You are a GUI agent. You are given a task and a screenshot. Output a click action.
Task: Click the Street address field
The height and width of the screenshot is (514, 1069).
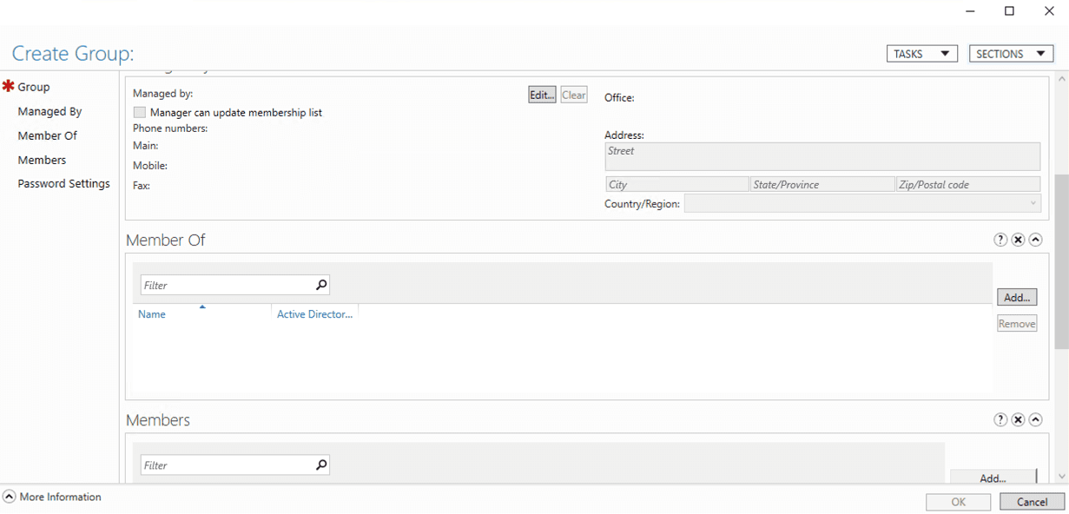(822, 156)
